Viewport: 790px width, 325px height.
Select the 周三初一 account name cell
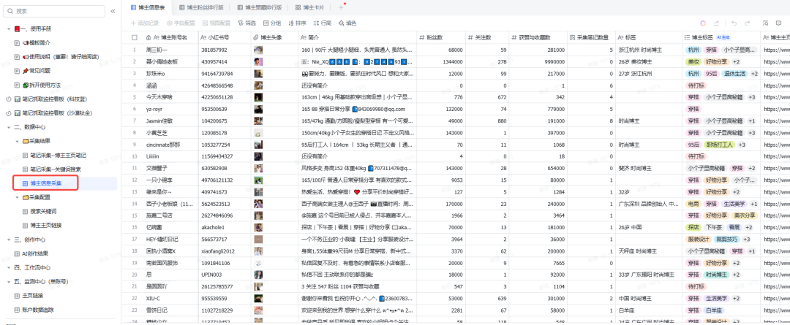click(170, 50)
